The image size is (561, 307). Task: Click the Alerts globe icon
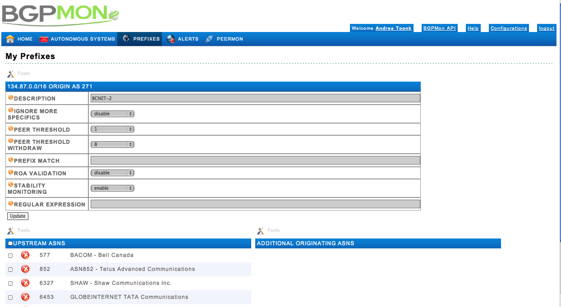171,39
